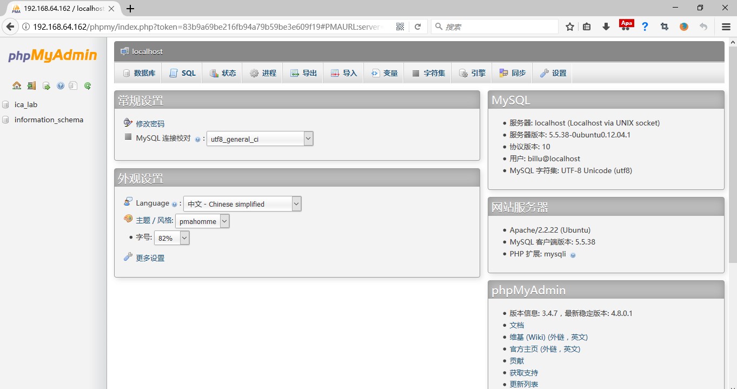Open SQL documentation page icon in sidebar

(x=73, y=85)
